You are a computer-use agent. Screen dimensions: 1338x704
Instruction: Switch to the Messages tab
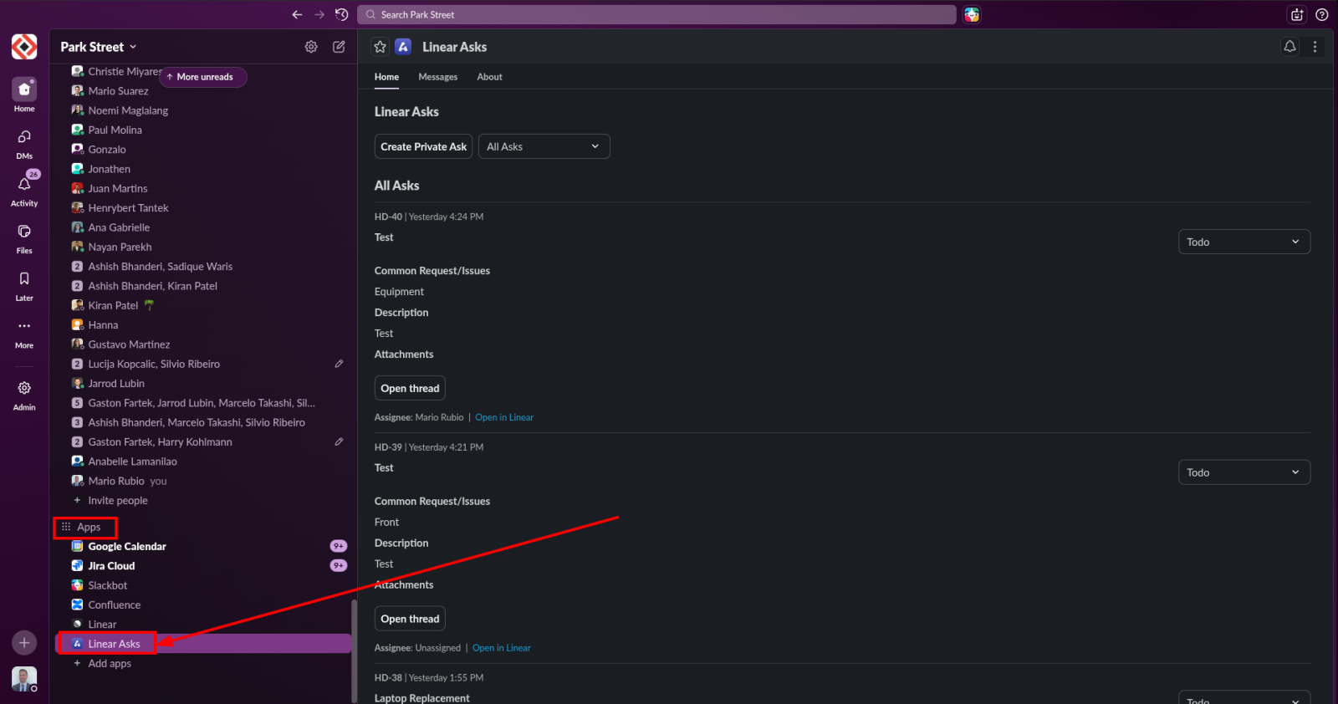[438, 77]
